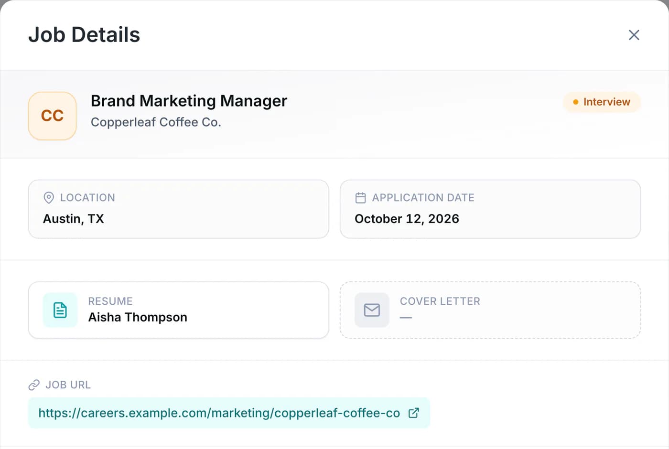Viewport: 669px width, 449px height.
Task: Close the Job Details dialog
Action: 634,35
